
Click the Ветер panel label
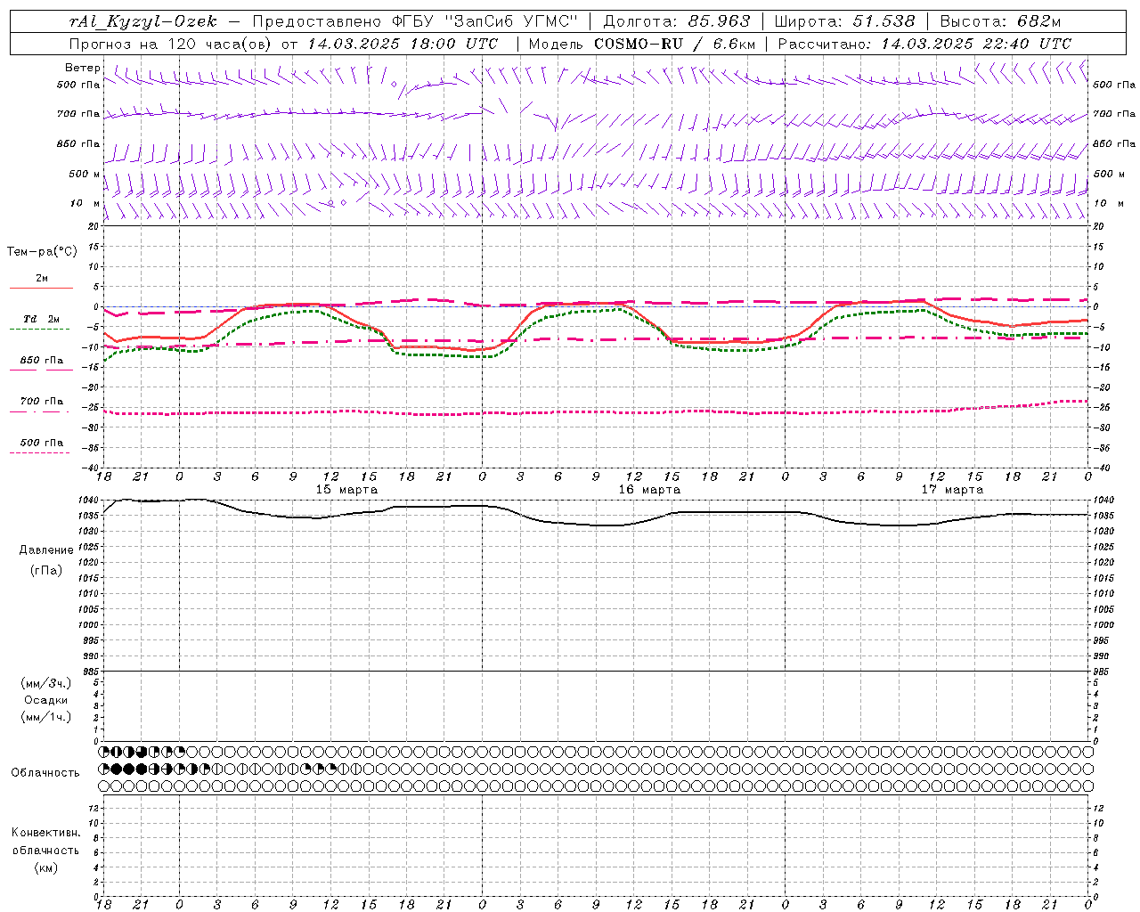pos(83,68)
